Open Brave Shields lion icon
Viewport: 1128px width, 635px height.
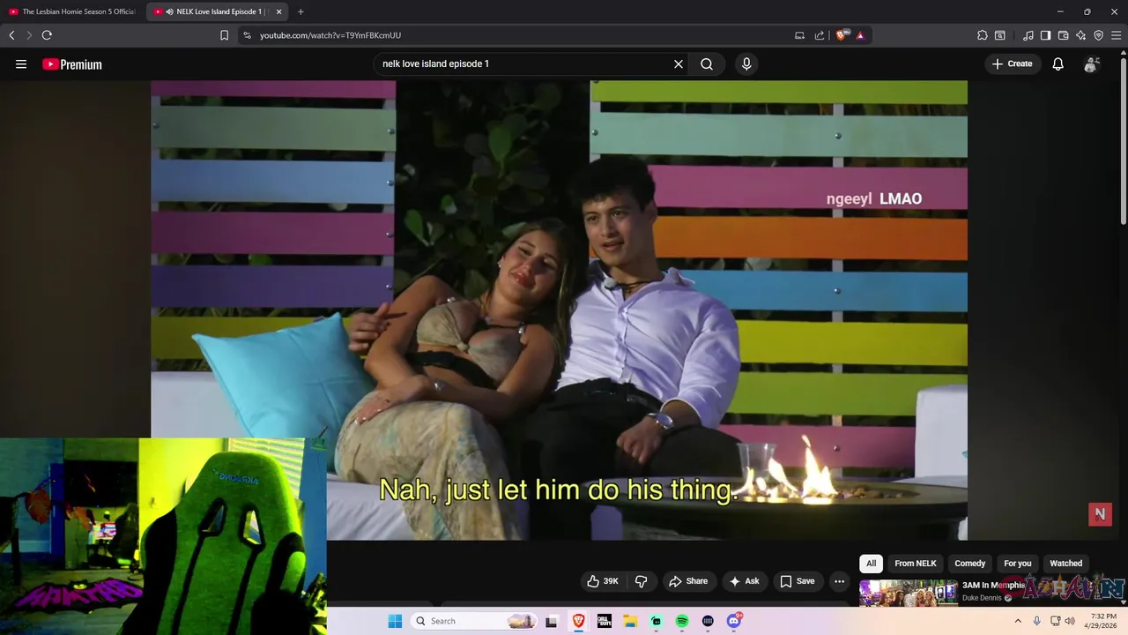click(x=841, y=35)
